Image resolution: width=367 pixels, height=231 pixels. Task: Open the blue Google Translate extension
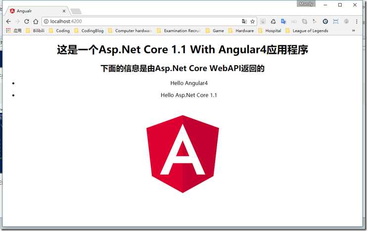[x=283, y=22]
